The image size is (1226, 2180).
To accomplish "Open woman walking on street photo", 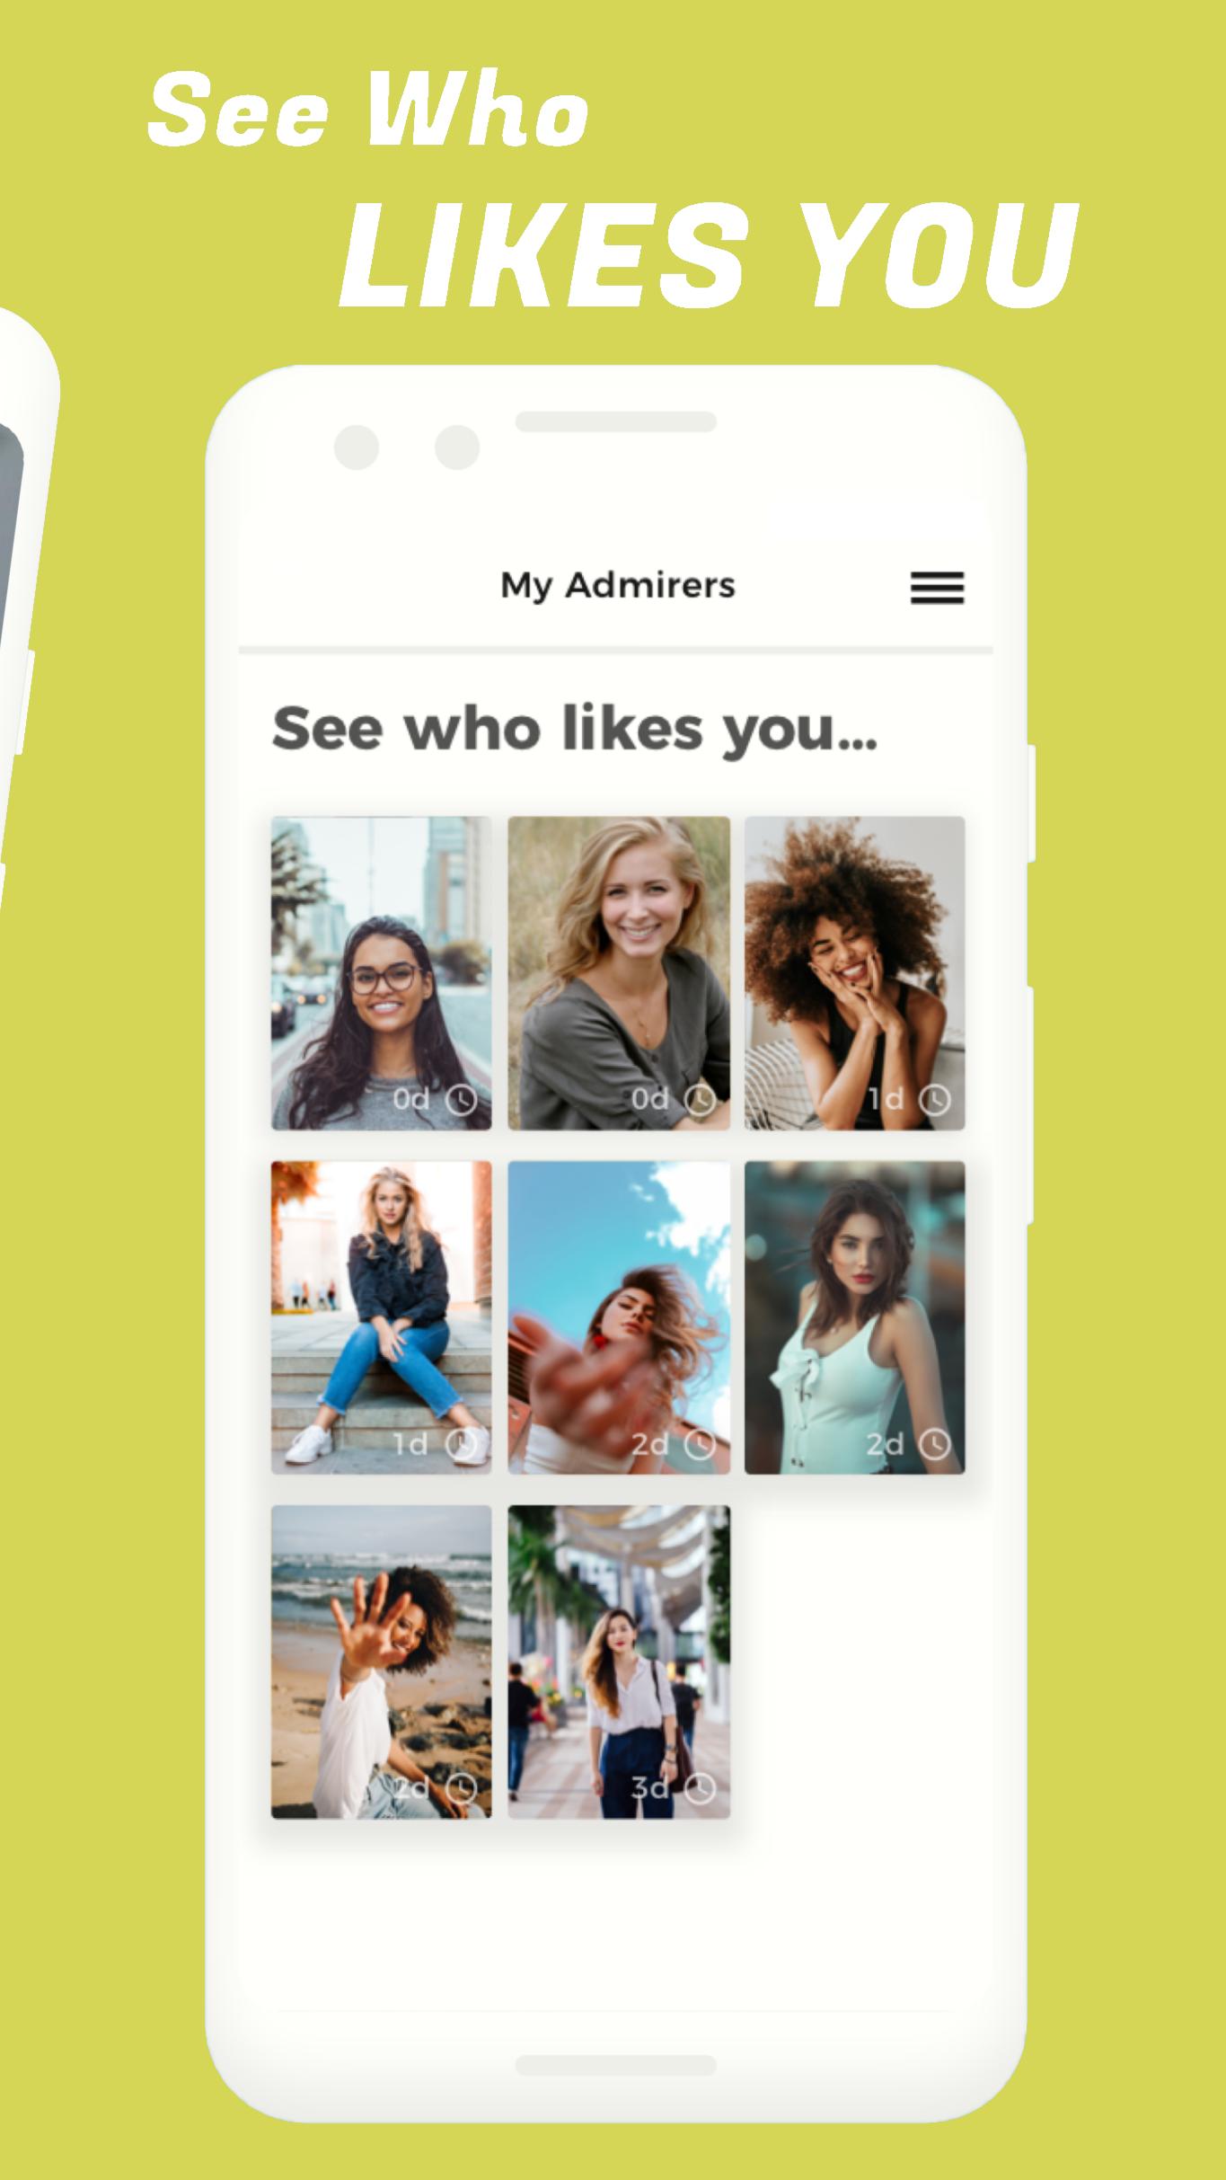I will (x=619, y=1662).
